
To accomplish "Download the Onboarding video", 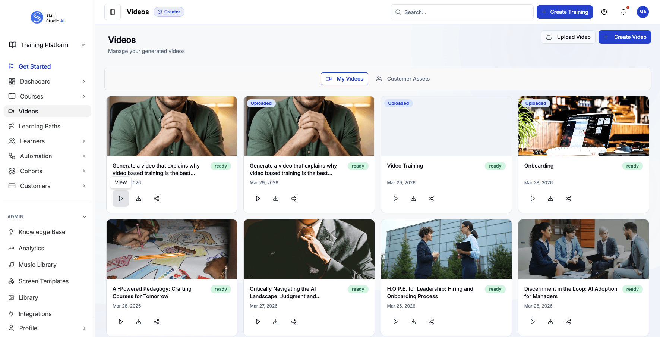I will [x=550, y=199].
